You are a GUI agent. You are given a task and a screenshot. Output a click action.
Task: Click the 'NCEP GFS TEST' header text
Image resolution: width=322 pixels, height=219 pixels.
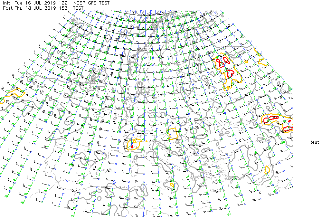[x=91, y=3]
